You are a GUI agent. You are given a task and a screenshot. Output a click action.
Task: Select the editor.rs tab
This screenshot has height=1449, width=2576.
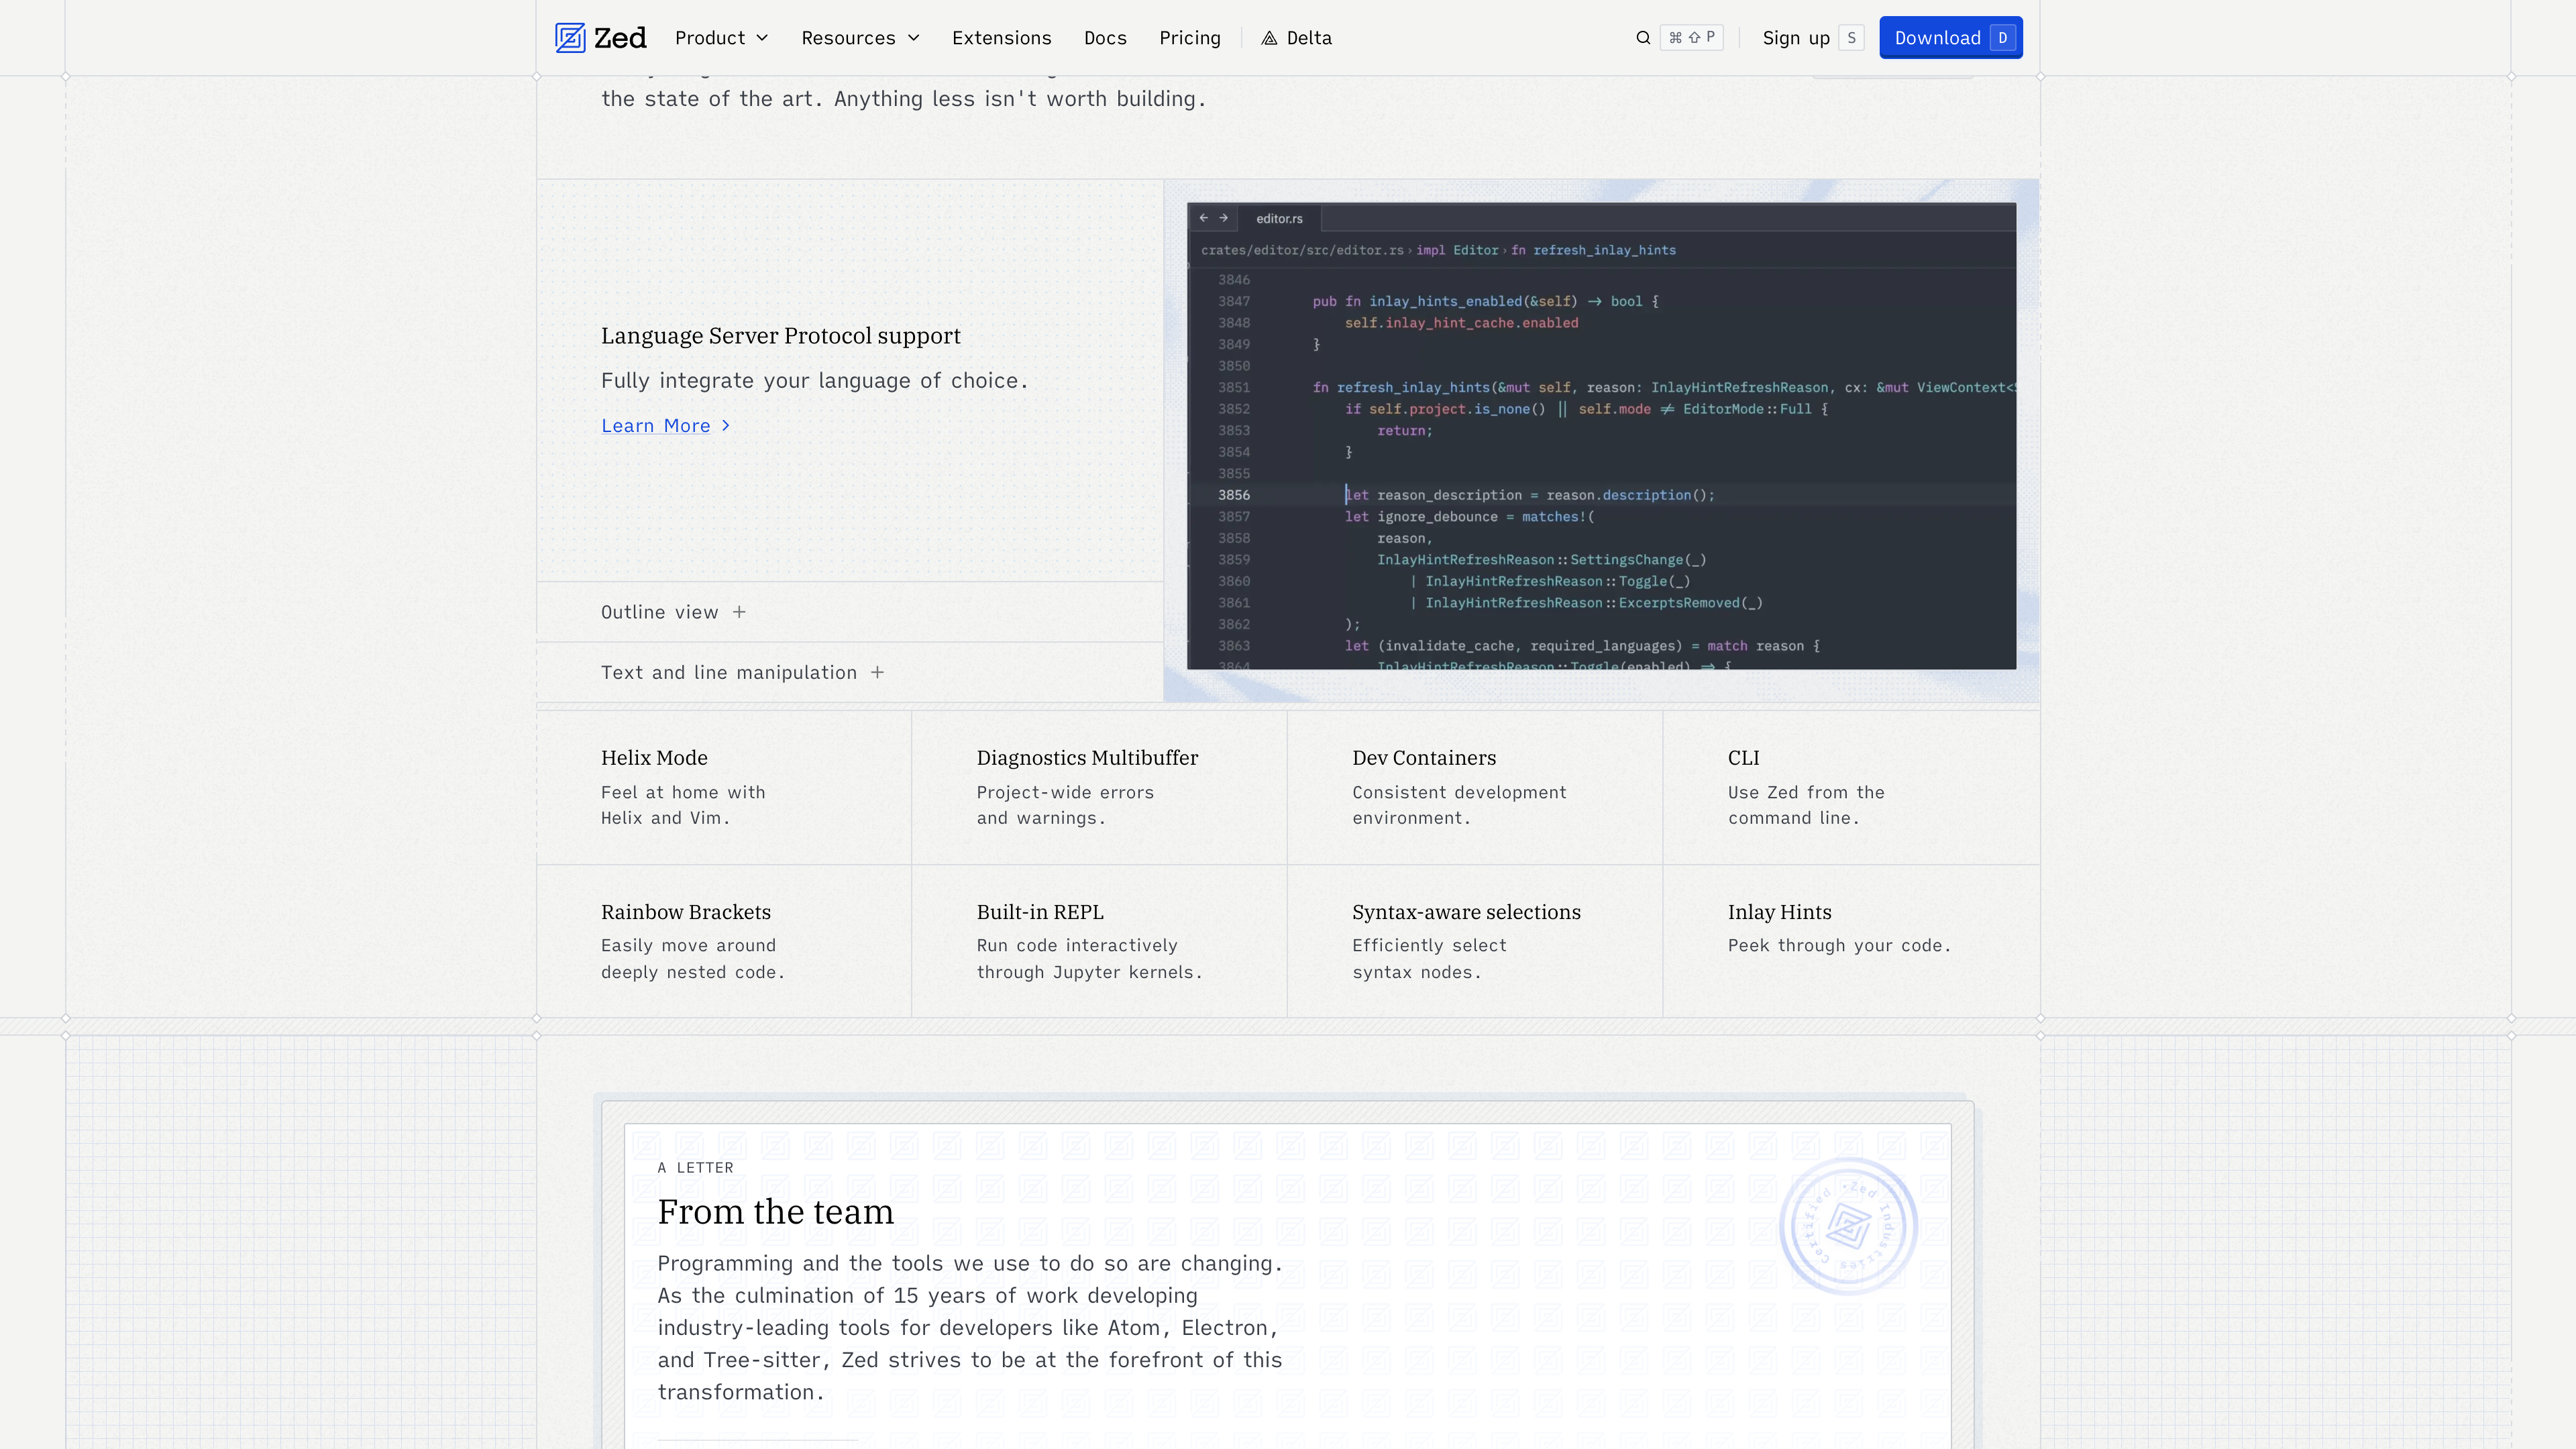click(1279, 218)
